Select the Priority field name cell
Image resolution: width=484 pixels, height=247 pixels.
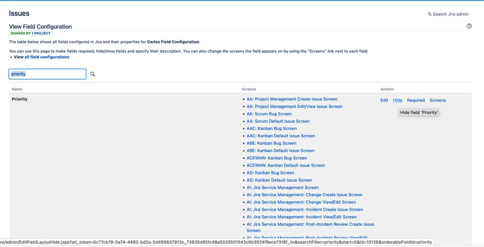[20, 99]
